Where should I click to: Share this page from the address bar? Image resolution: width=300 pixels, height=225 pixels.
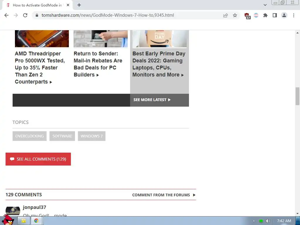pos(226,15)
